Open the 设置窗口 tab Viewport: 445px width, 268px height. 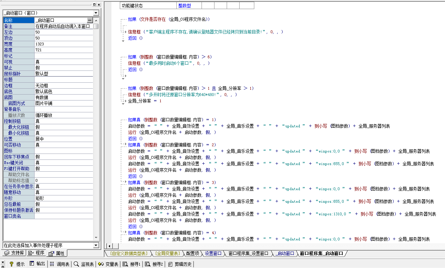click(213, 253)
